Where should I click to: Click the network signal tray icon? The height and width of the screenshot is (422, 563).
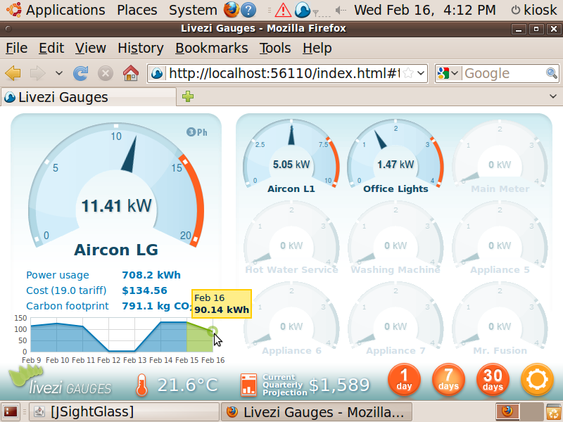(x=321, y=13)
